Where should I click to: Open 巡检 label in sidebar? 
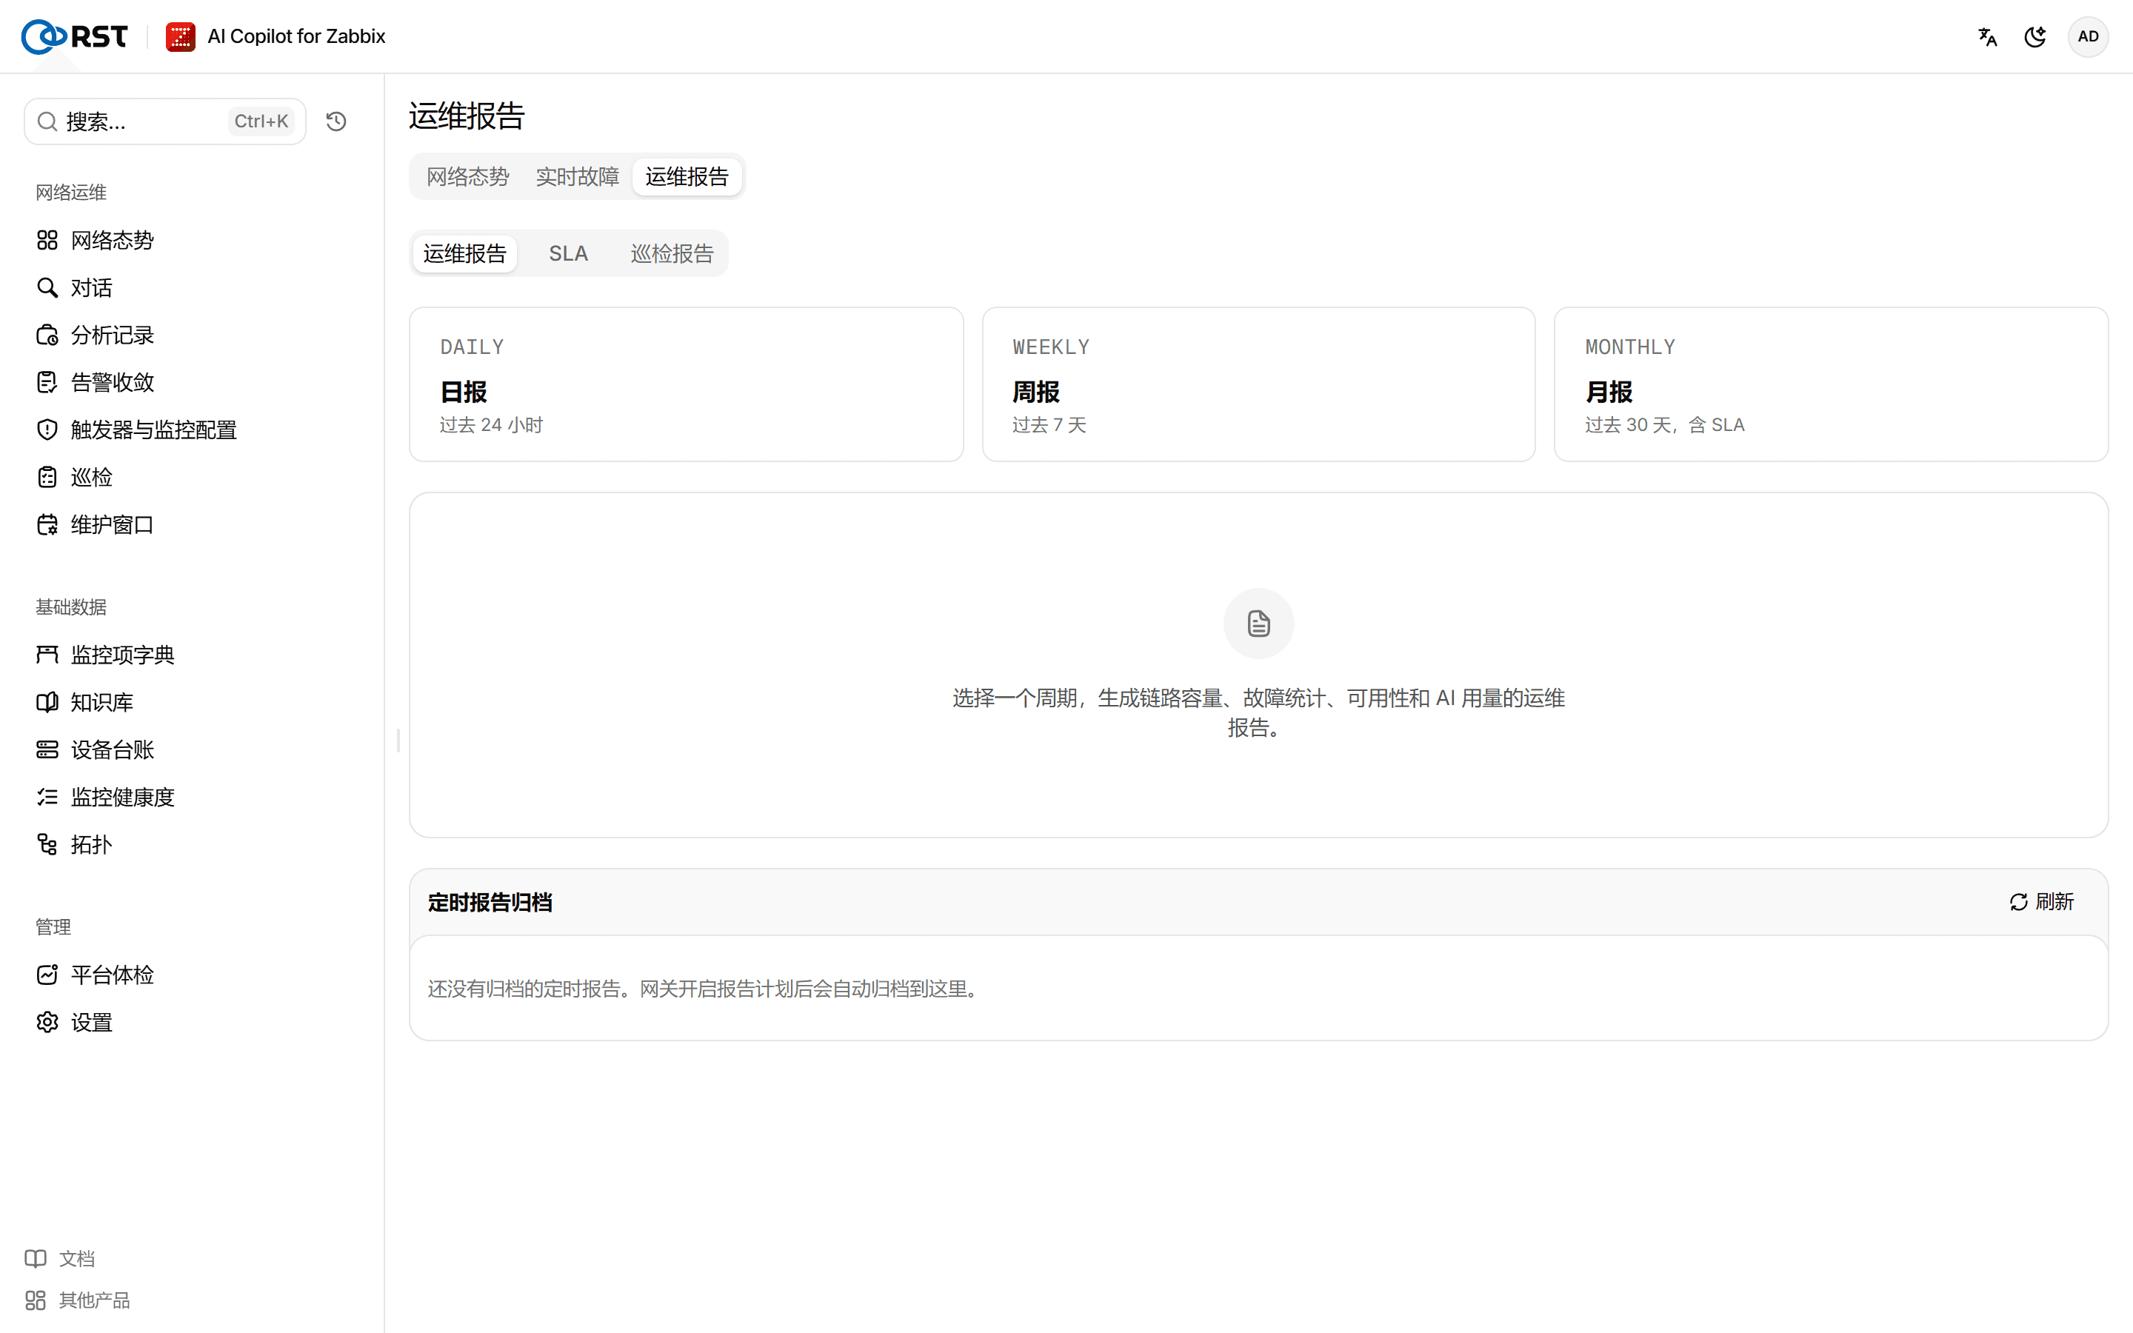coord(92,477)
